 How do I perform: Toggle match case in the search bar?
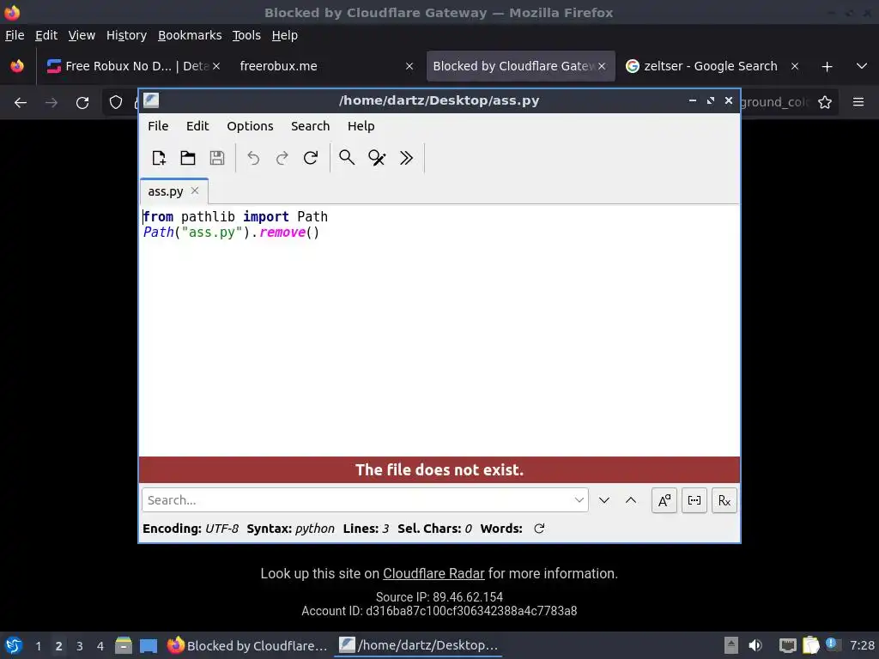click(x=664, y=500)
